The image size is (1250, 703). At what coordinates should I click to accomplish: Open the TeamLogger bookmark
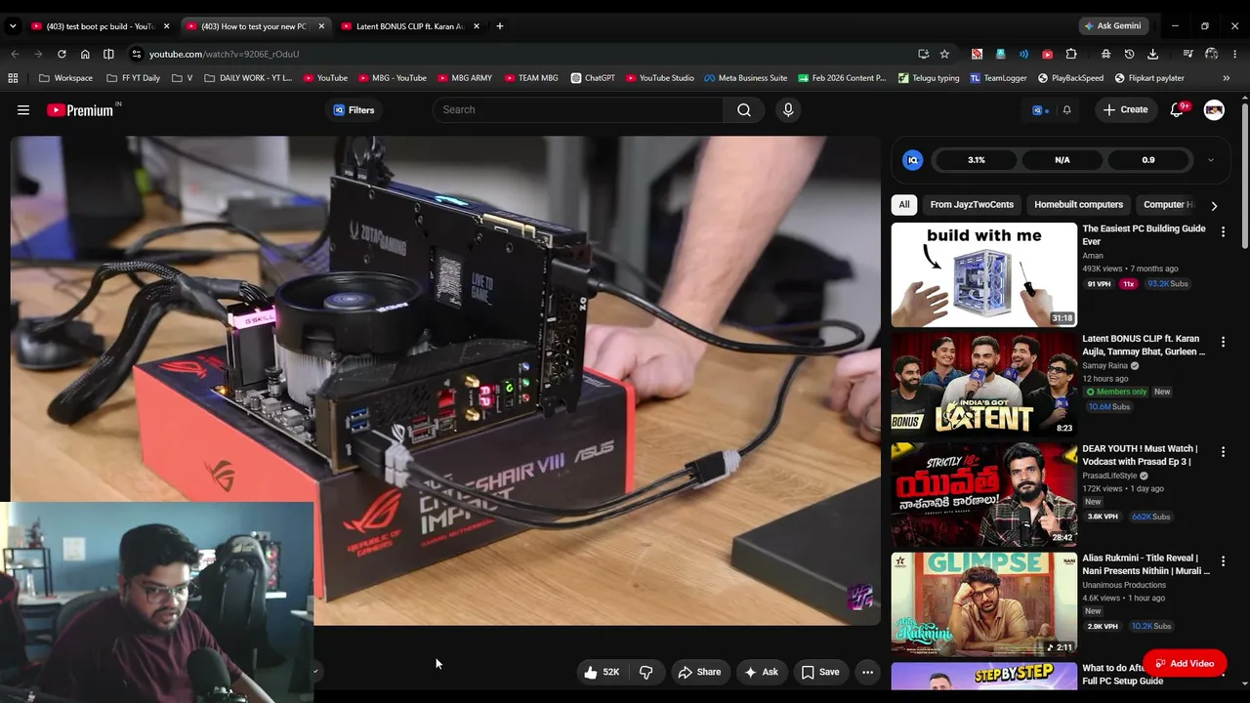(998, 78)
